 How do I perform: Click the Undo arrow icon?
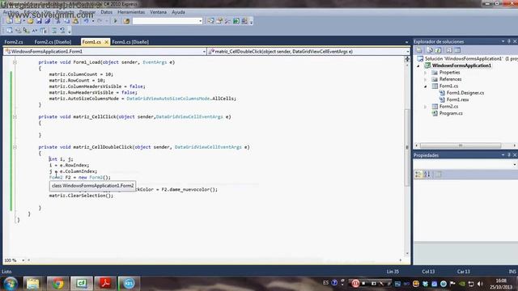click(87, 21)
